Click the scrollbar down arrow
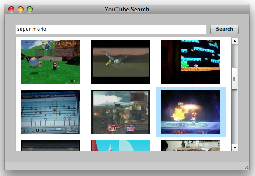255x176 pixels. tap(235, 148)
